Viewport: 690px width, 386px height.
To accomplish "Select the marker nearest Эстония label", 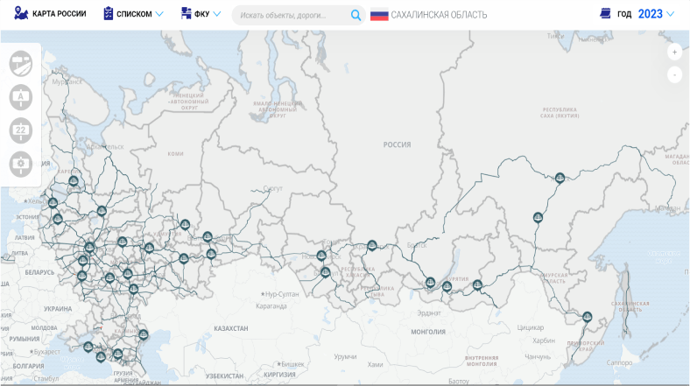I will [58, 219].
